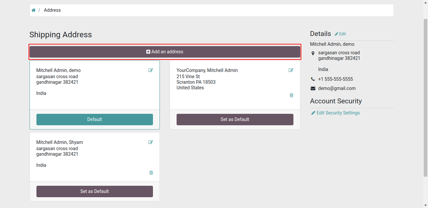Edit the Mitchell Admin, demo address

tap(151, 70)
